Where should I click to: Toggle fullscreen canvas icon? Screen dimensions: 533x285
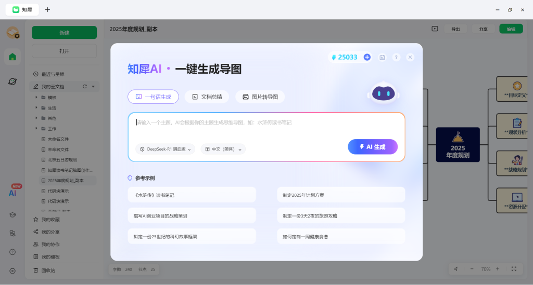click(514, 269)
